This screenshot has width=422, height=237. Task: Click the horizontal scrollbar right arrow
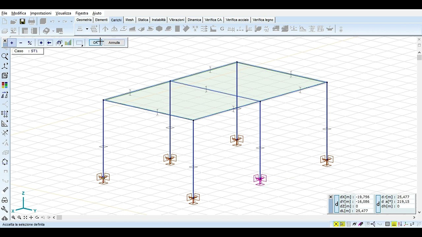tap(414, 218)
